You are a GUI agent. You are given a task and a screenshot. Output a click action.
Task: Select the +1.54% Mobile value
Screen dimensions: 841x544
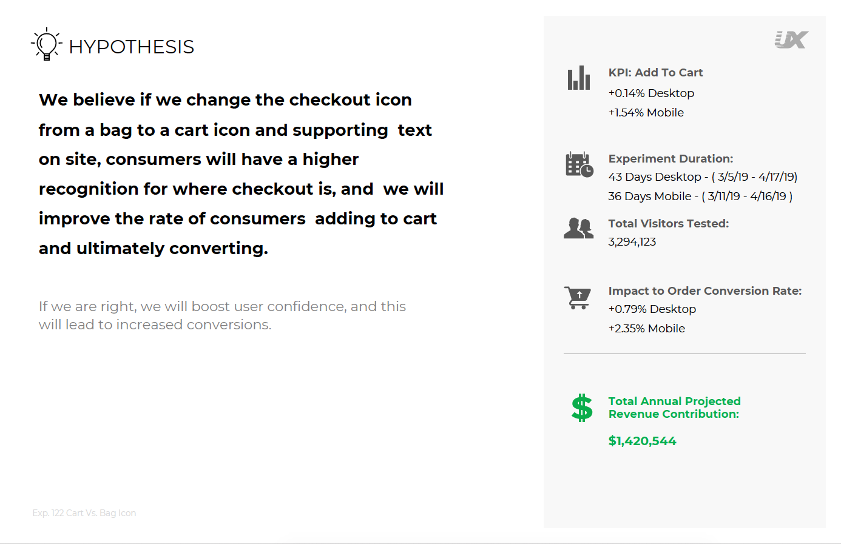point(646,112)
